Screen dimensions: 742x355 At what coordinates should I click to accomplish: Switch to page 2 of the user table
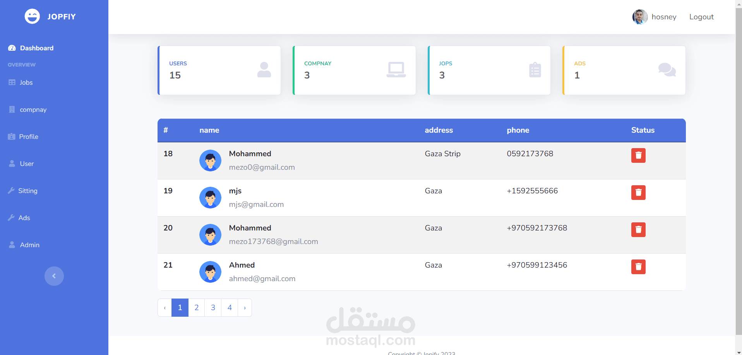click(196, 307)
